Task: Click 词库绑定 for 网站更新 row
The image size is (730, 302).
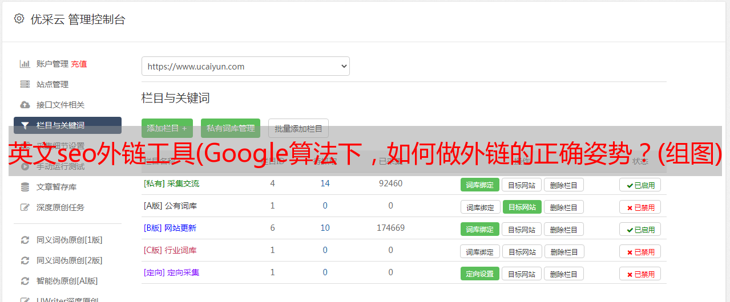Action: (480, 229)
